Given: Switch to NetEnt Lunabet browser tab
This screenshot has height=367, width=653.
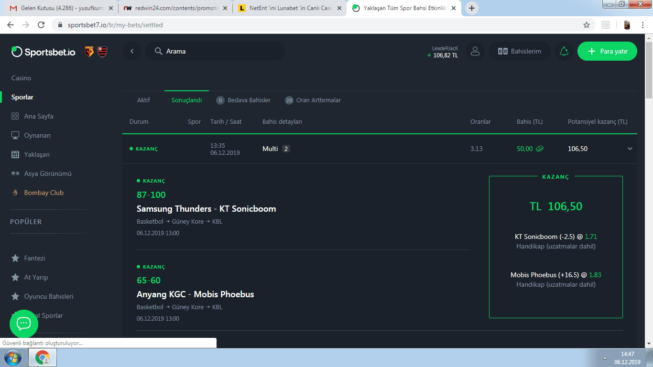Looking at the screenshot, I should [x=289, y=8].
